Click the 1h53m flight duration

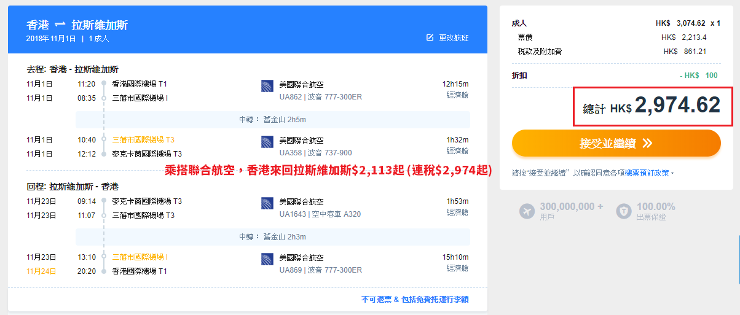(x=457, y=201)
